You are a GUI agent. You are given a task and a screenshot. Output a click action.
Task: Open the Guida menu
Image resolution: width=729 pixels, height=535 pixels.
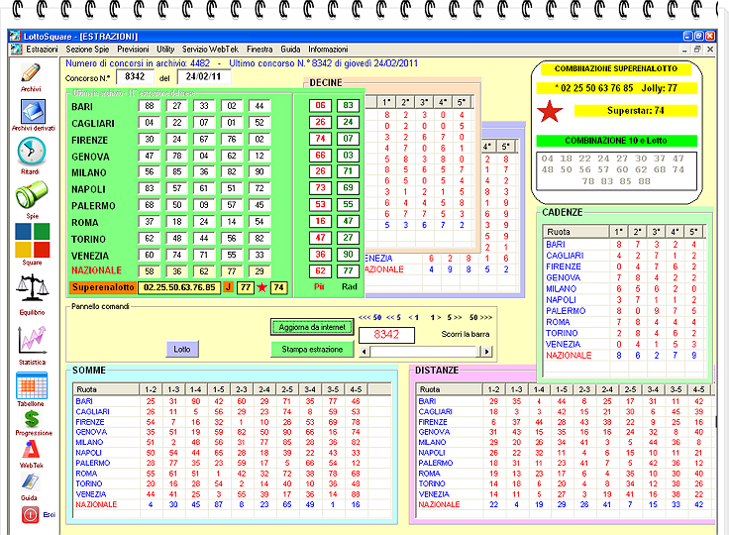tap(290, 49)
